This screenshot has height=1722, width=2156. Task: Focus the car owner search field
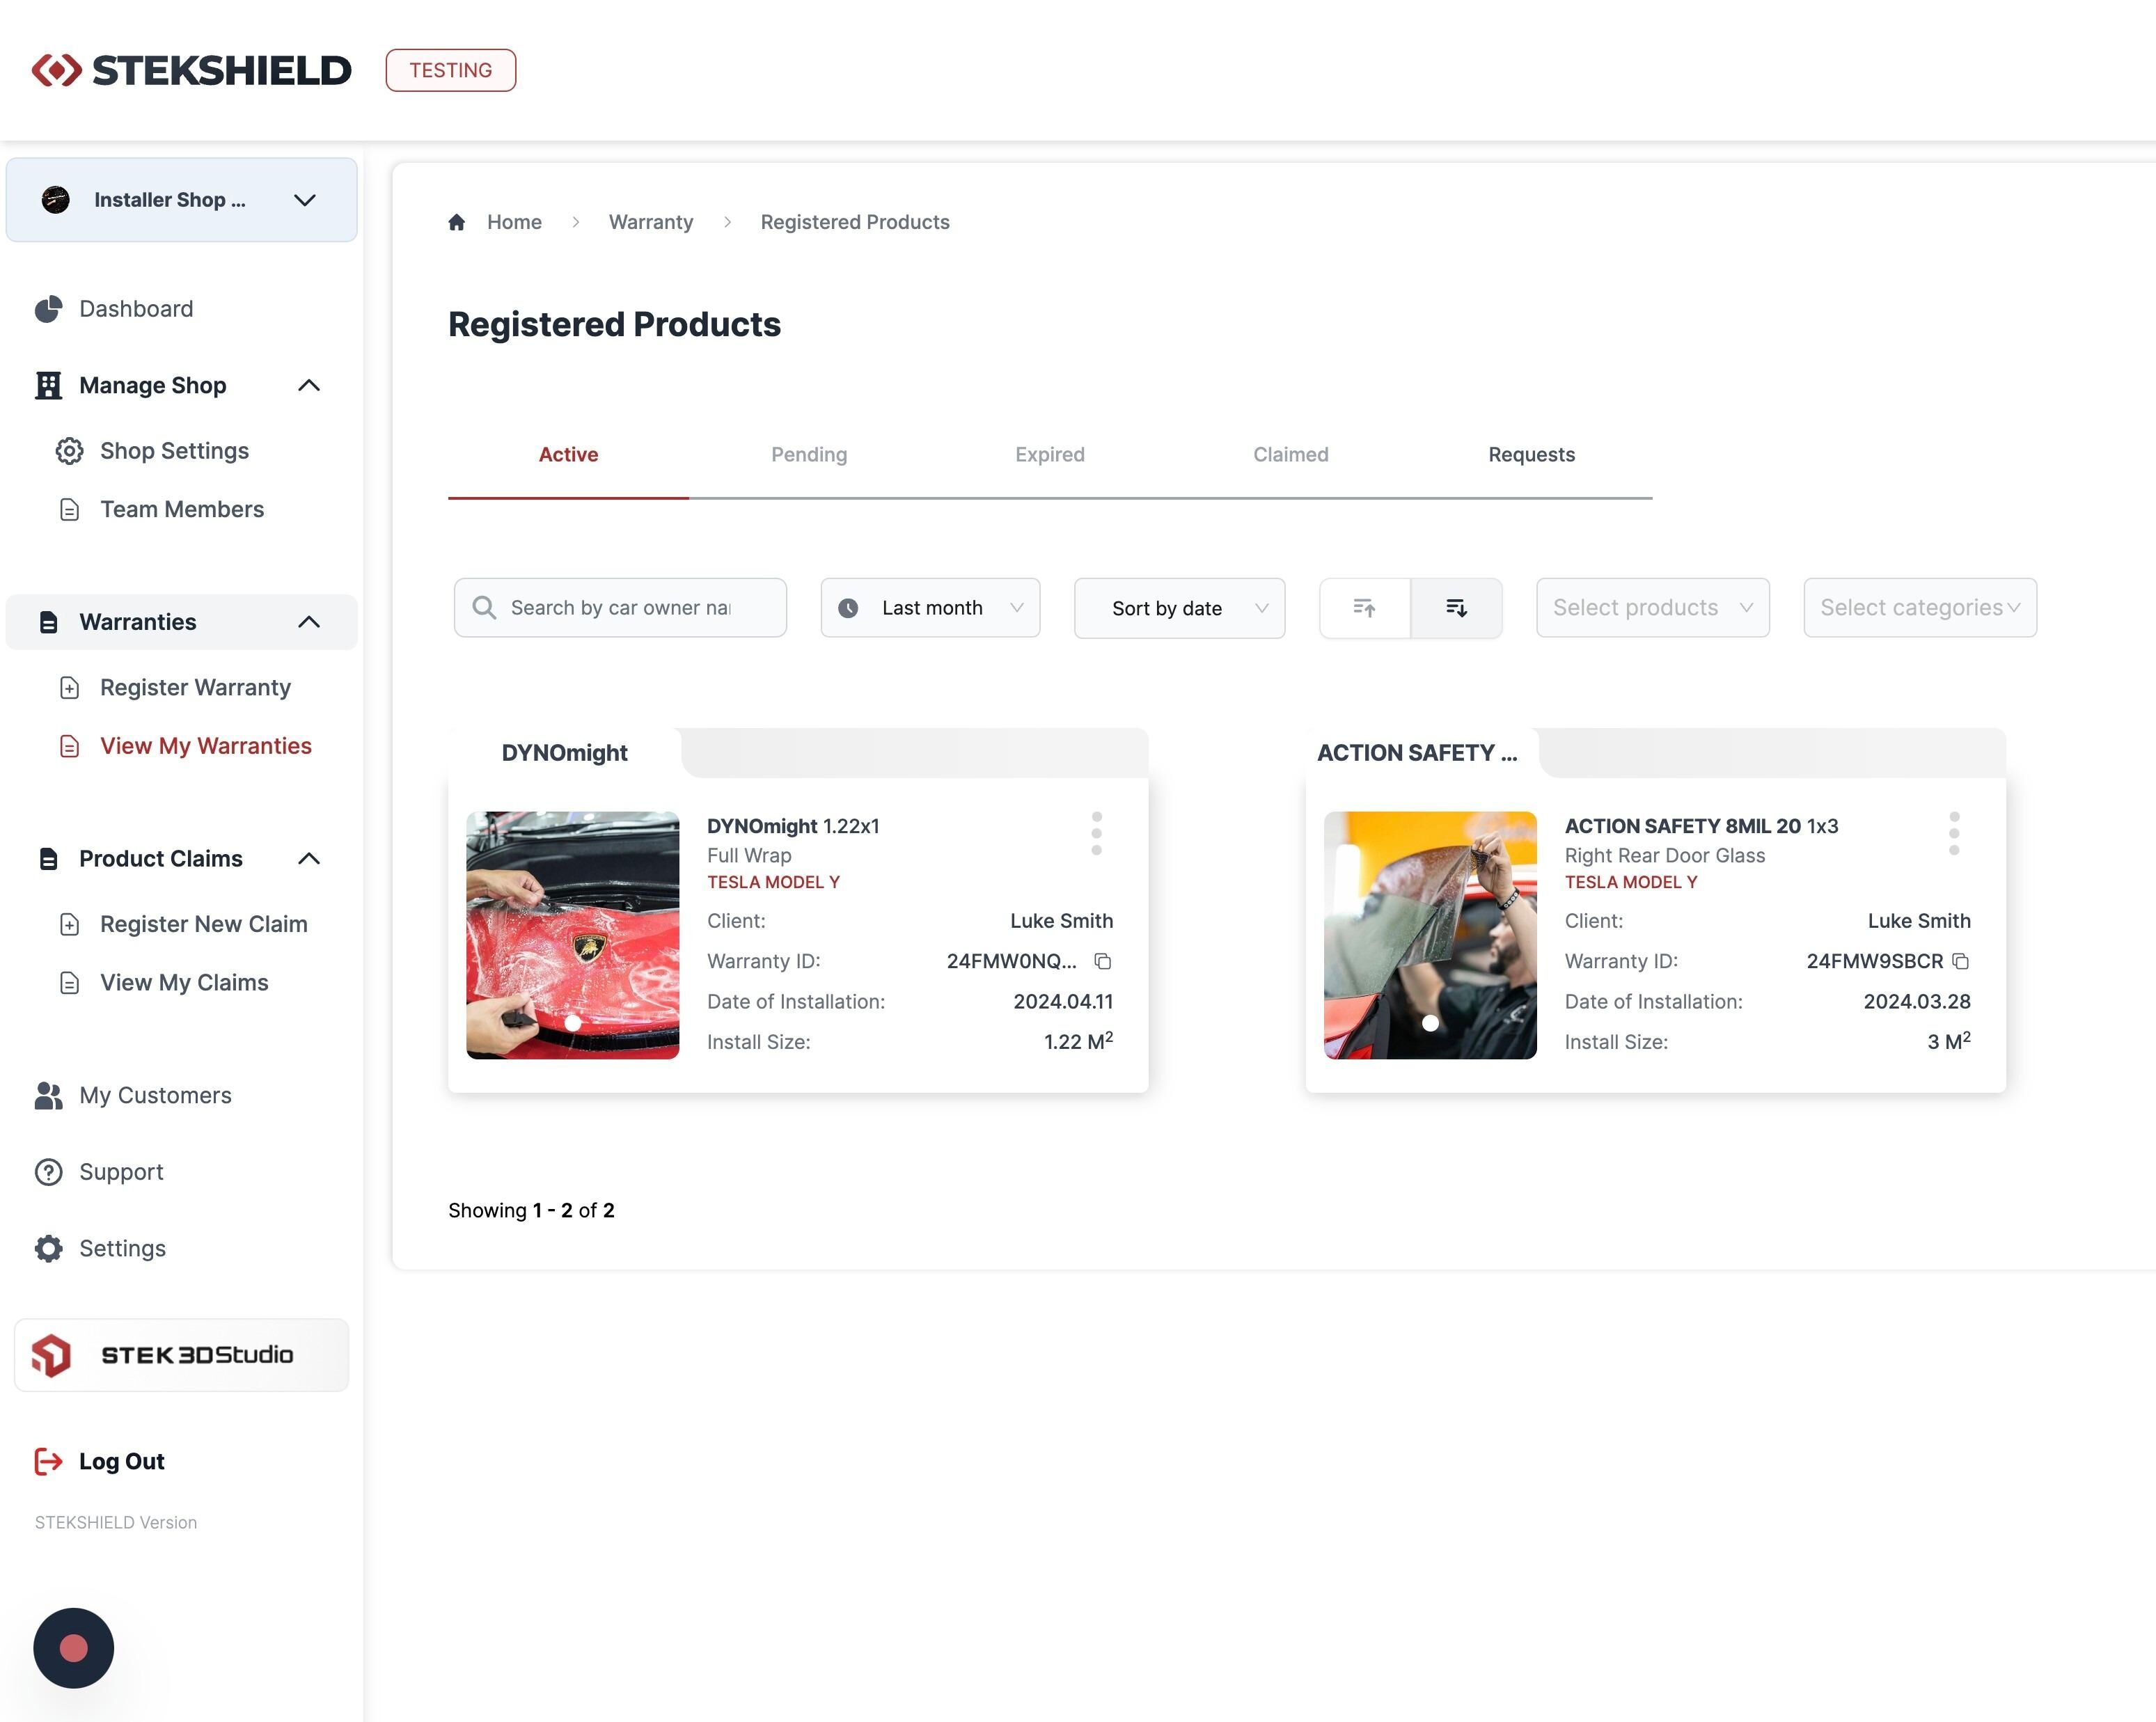click(x=621, y=608)
